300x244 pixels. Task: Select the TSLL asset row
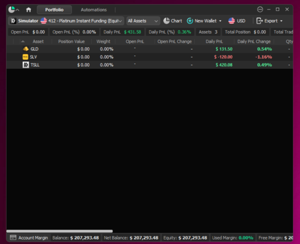coord(150,65)
